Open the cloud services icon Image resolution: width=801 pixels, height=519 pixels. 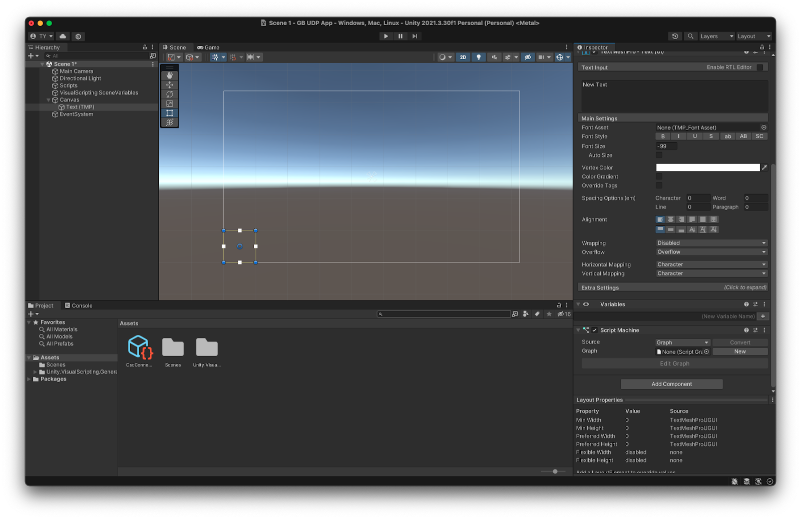[x=63, y=36]
